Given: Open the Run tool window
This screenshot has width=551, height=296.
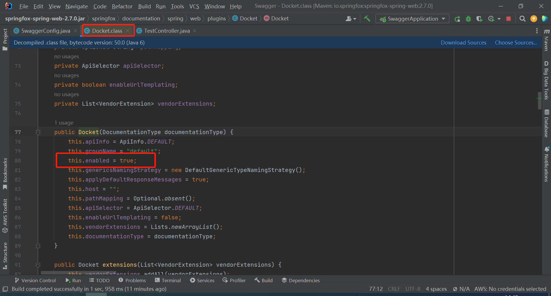Looking at the screenshot, I should 73,280.
